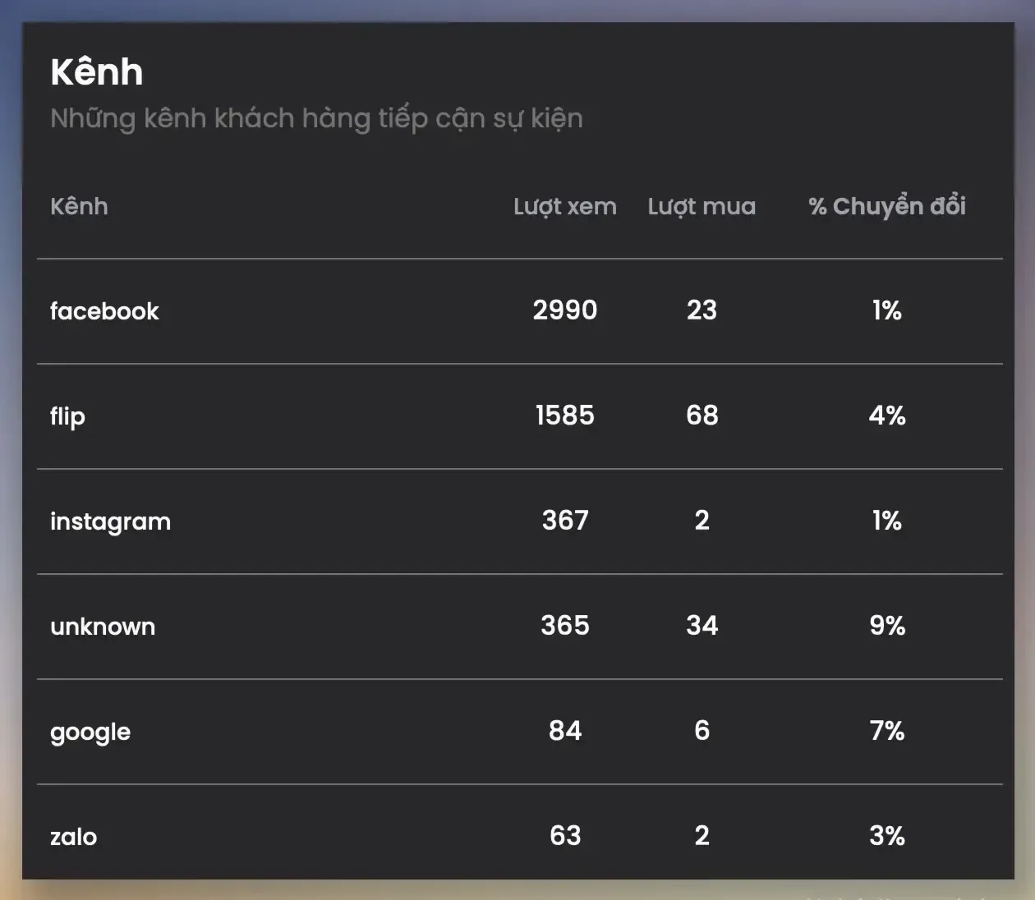Select the instagram channel name
This screenshot has width=1035, height=900.
[110, 521]
